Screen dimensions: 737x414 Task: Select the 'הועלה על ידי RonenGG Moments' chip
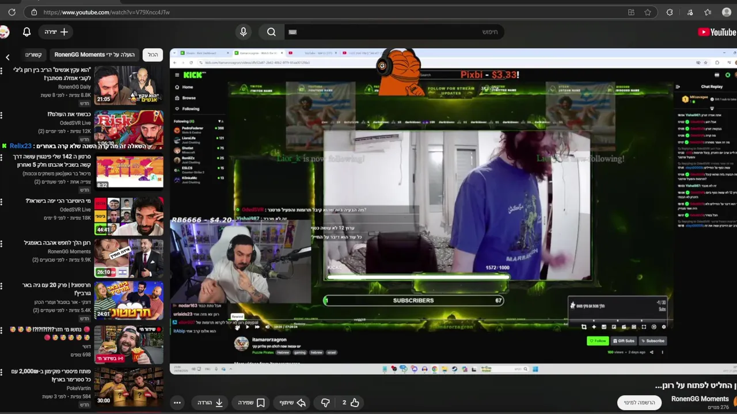coord(94,55)
